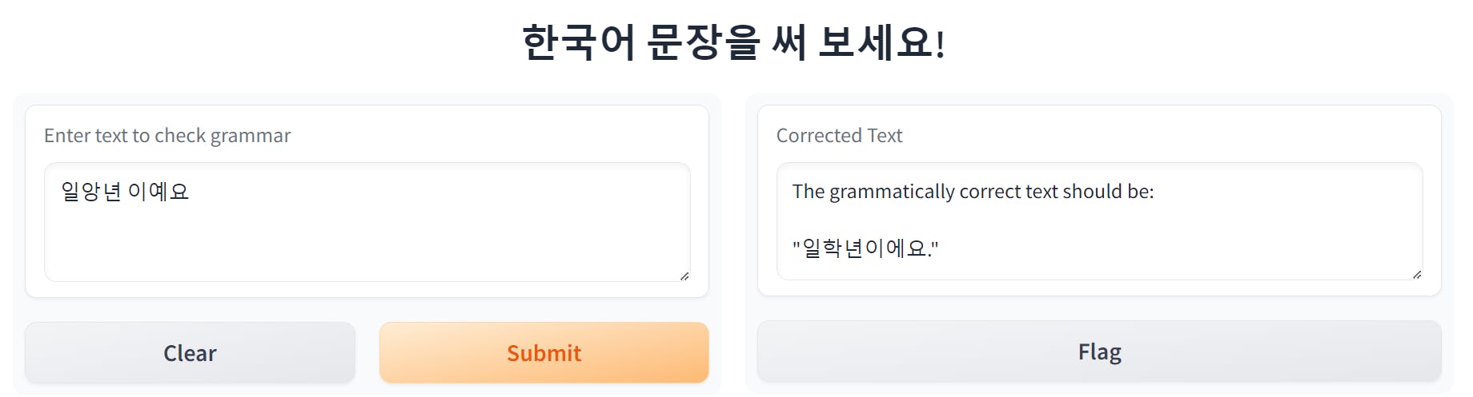Viewport: 1473px width, 397px height.
Task: Click the "Enter text to check grammar" label
Action: coord(167,136)
